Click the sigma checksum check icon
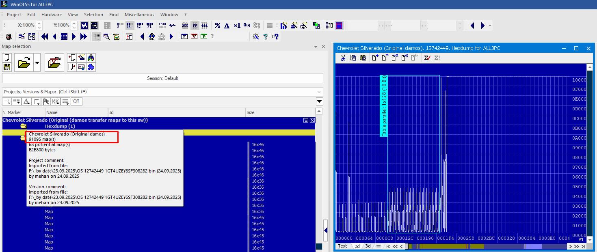The image size is (597, 252). [427, 58]
